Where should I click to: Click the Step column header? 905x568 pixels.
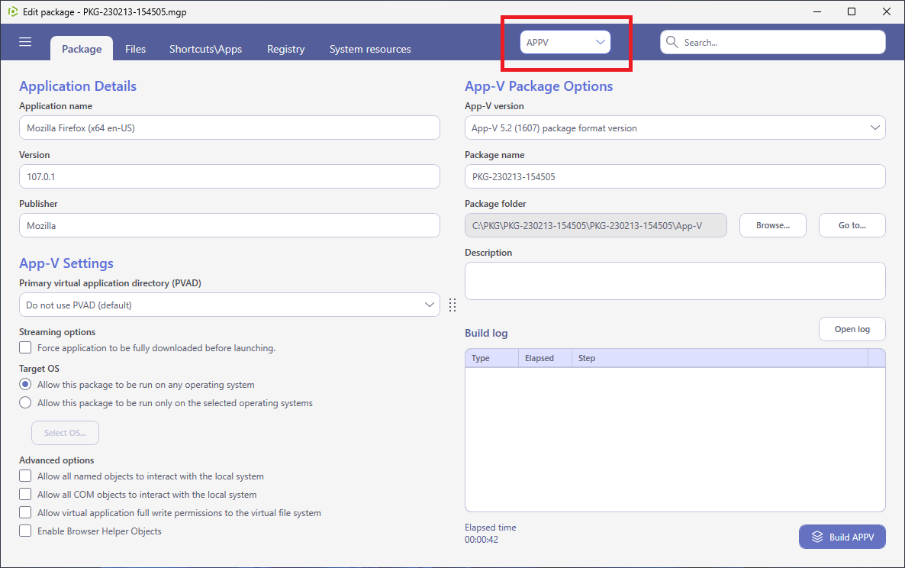[720, 359]
